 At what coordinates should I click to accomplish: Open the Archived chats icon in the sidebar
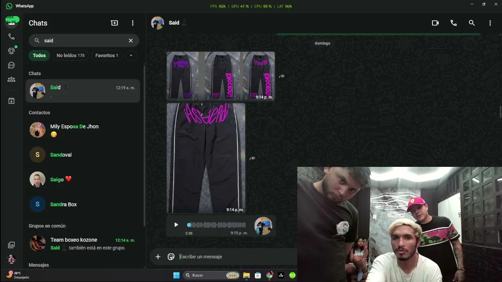[11, 101]
